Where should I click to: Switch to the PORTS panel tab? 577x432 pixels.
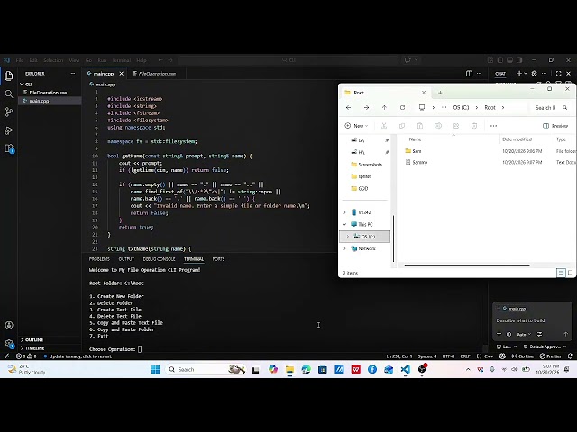click(x=218, y=259)
